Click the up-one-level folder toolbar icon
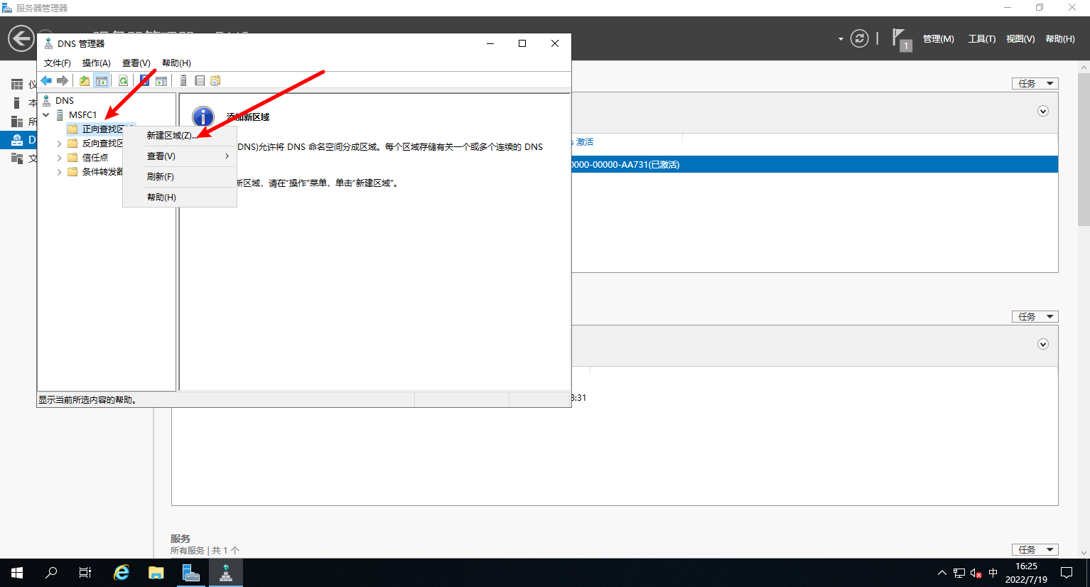 tap(85, 81)
